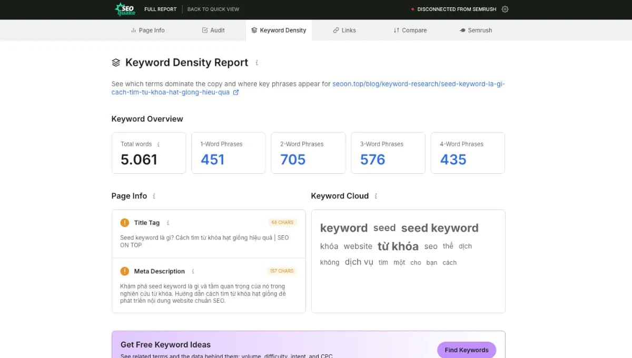
Task: Open the 4-Word Phrases card
Action: [x=468, y=153]
